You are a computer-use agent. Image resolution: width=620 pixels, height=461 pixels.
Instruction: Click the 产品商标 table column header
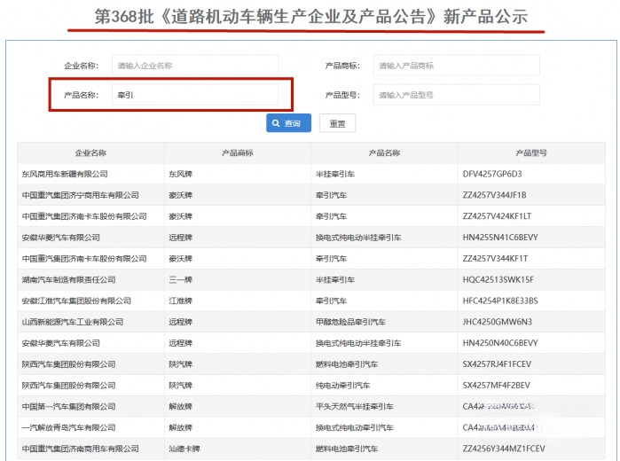(238, 152)
